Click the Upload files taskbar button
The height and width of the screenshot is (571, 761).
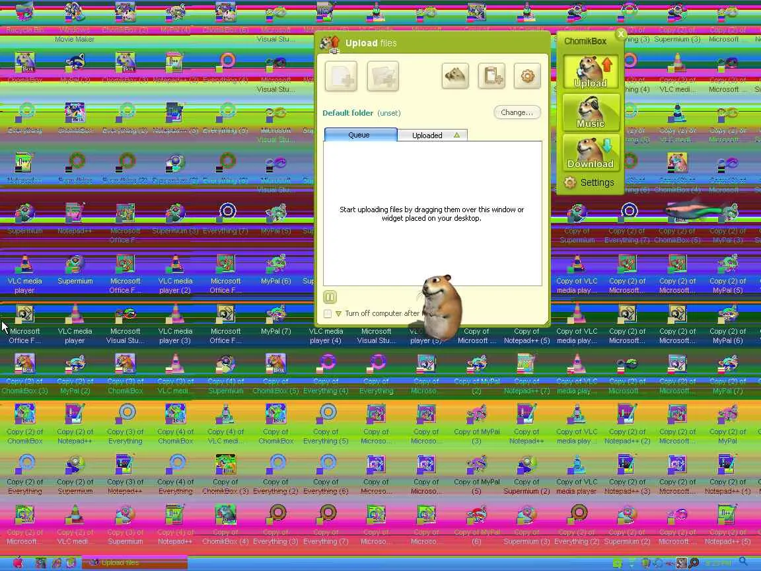pyautogui.click(x=135, y=563)
